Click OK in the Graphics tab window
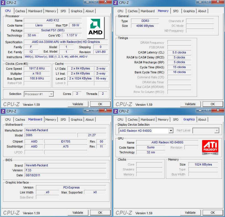The image size is (225, 217). [213, 213]
